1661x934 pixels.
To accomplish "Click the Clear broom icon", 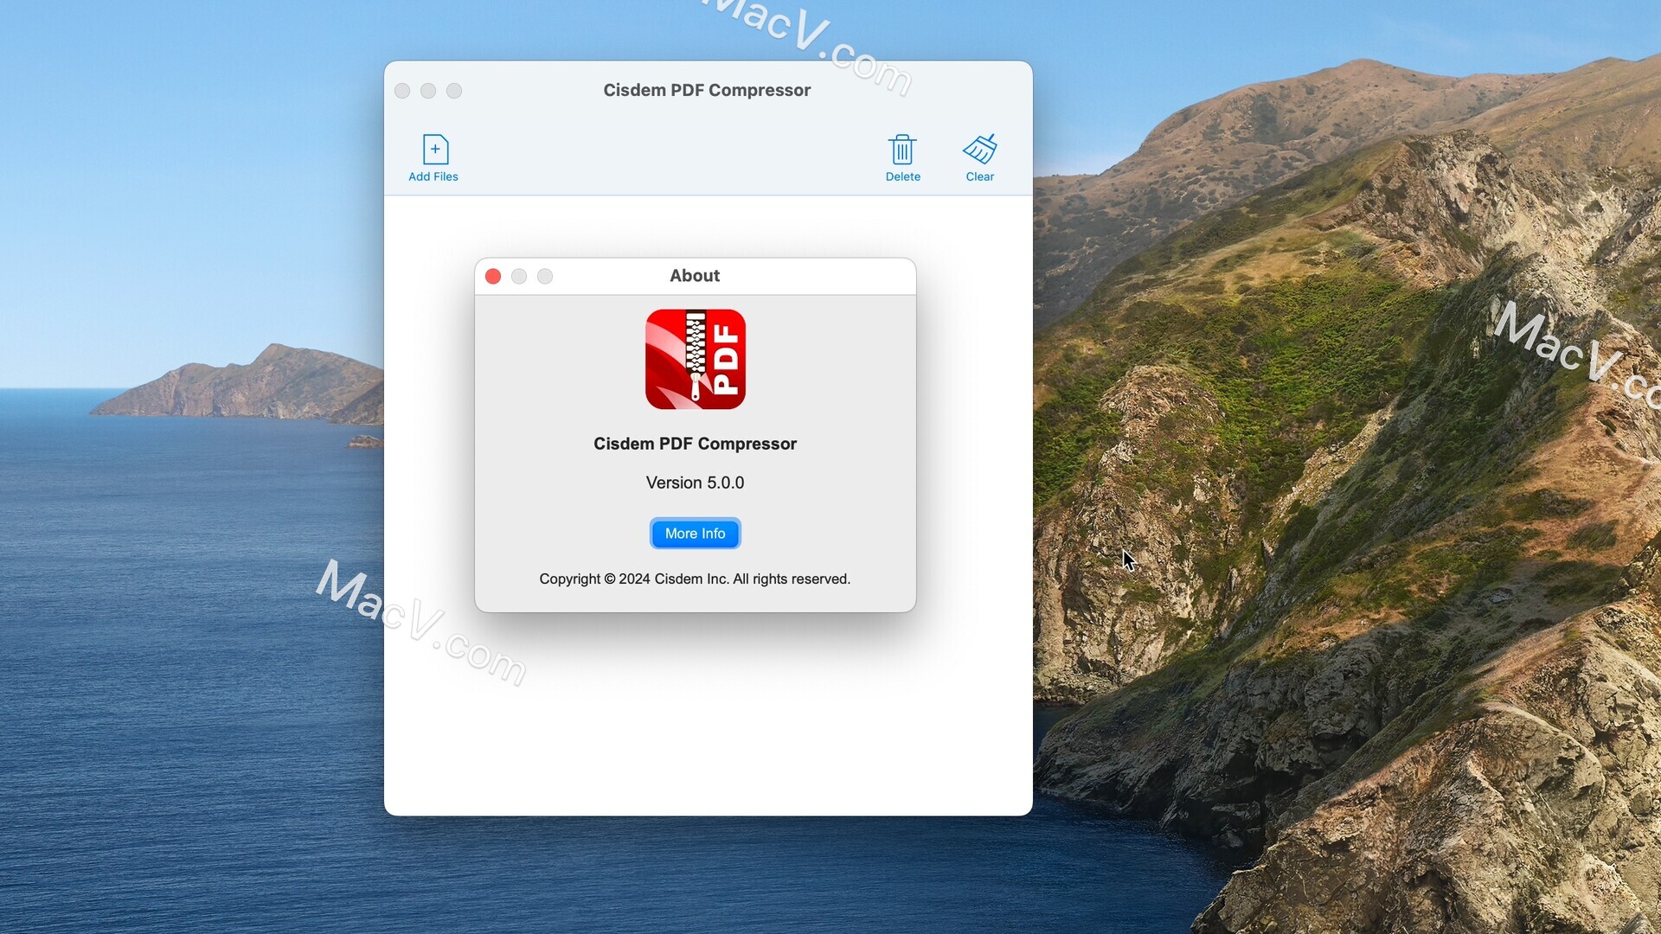I will pos(979,149).
